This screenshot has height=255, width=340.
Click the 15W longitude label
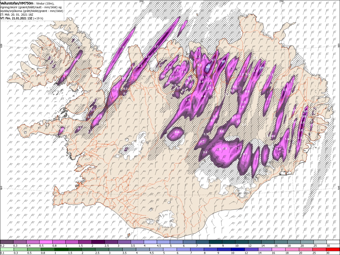[281, 1]
